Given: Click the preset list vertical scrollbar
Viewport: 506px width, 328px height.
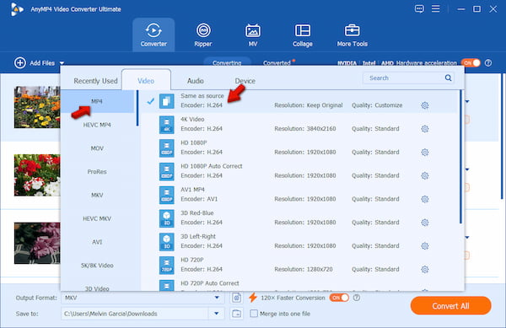Looking at the screenshot, I should [x=460, y=157].
